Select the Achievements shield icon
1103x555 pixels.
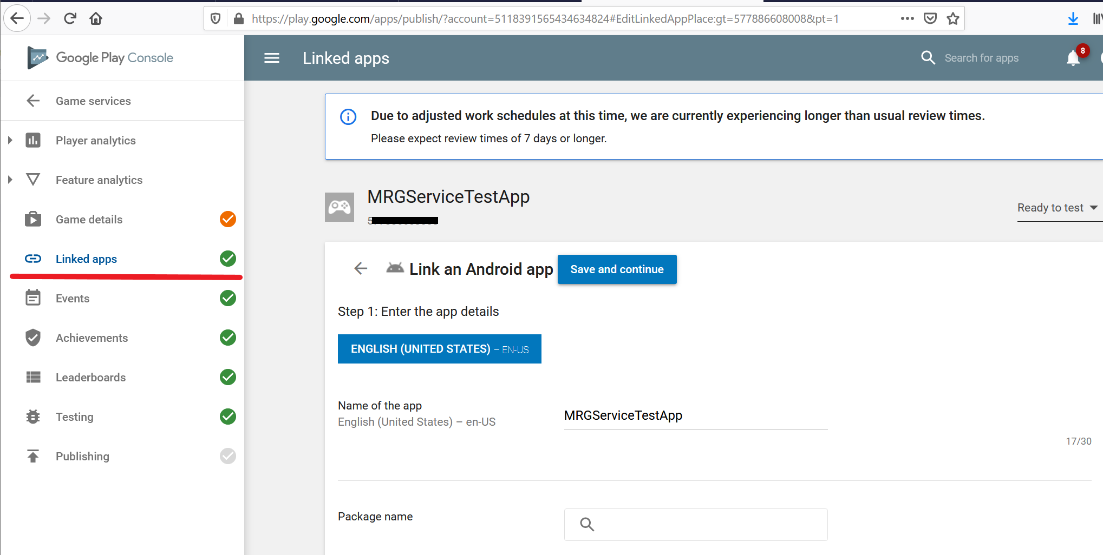click(33, 338)
